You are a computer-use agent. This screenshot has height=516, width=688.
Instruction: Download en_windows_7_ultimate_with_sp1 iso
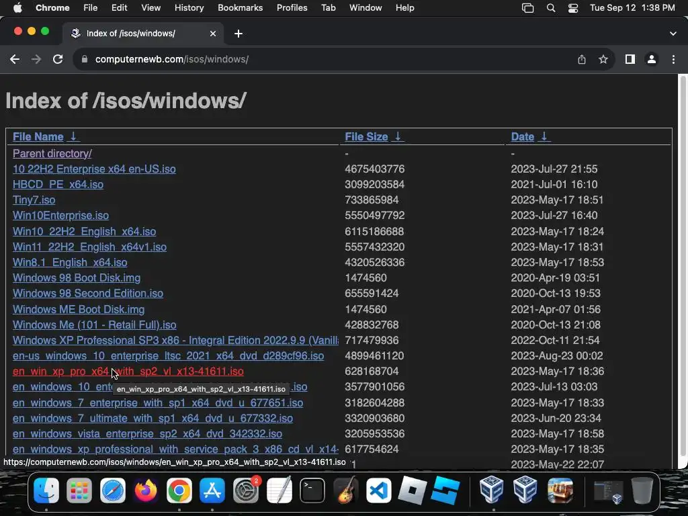[153, 419]
